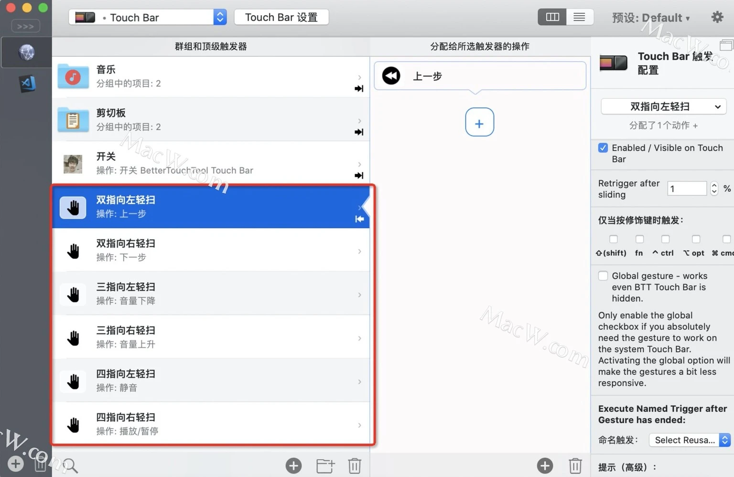This screenshot has width=734, height=477.
Task: Create a new group folder
Action: (x=325, y=466)
